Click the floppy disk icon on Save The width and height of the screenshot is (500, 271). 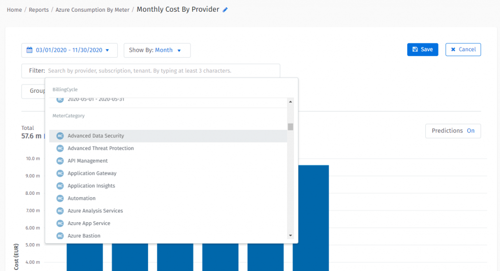[x=415, y=50]
